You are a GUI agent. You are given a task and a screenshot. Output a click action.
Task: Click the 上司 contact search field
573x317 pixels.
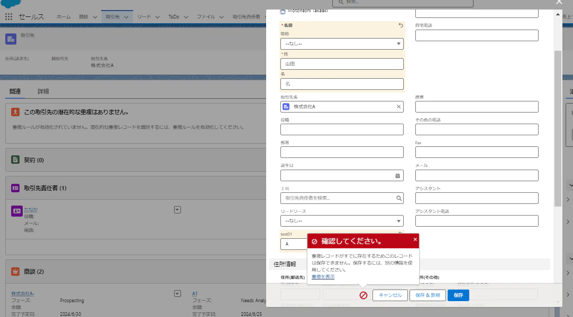click(342, 198)
